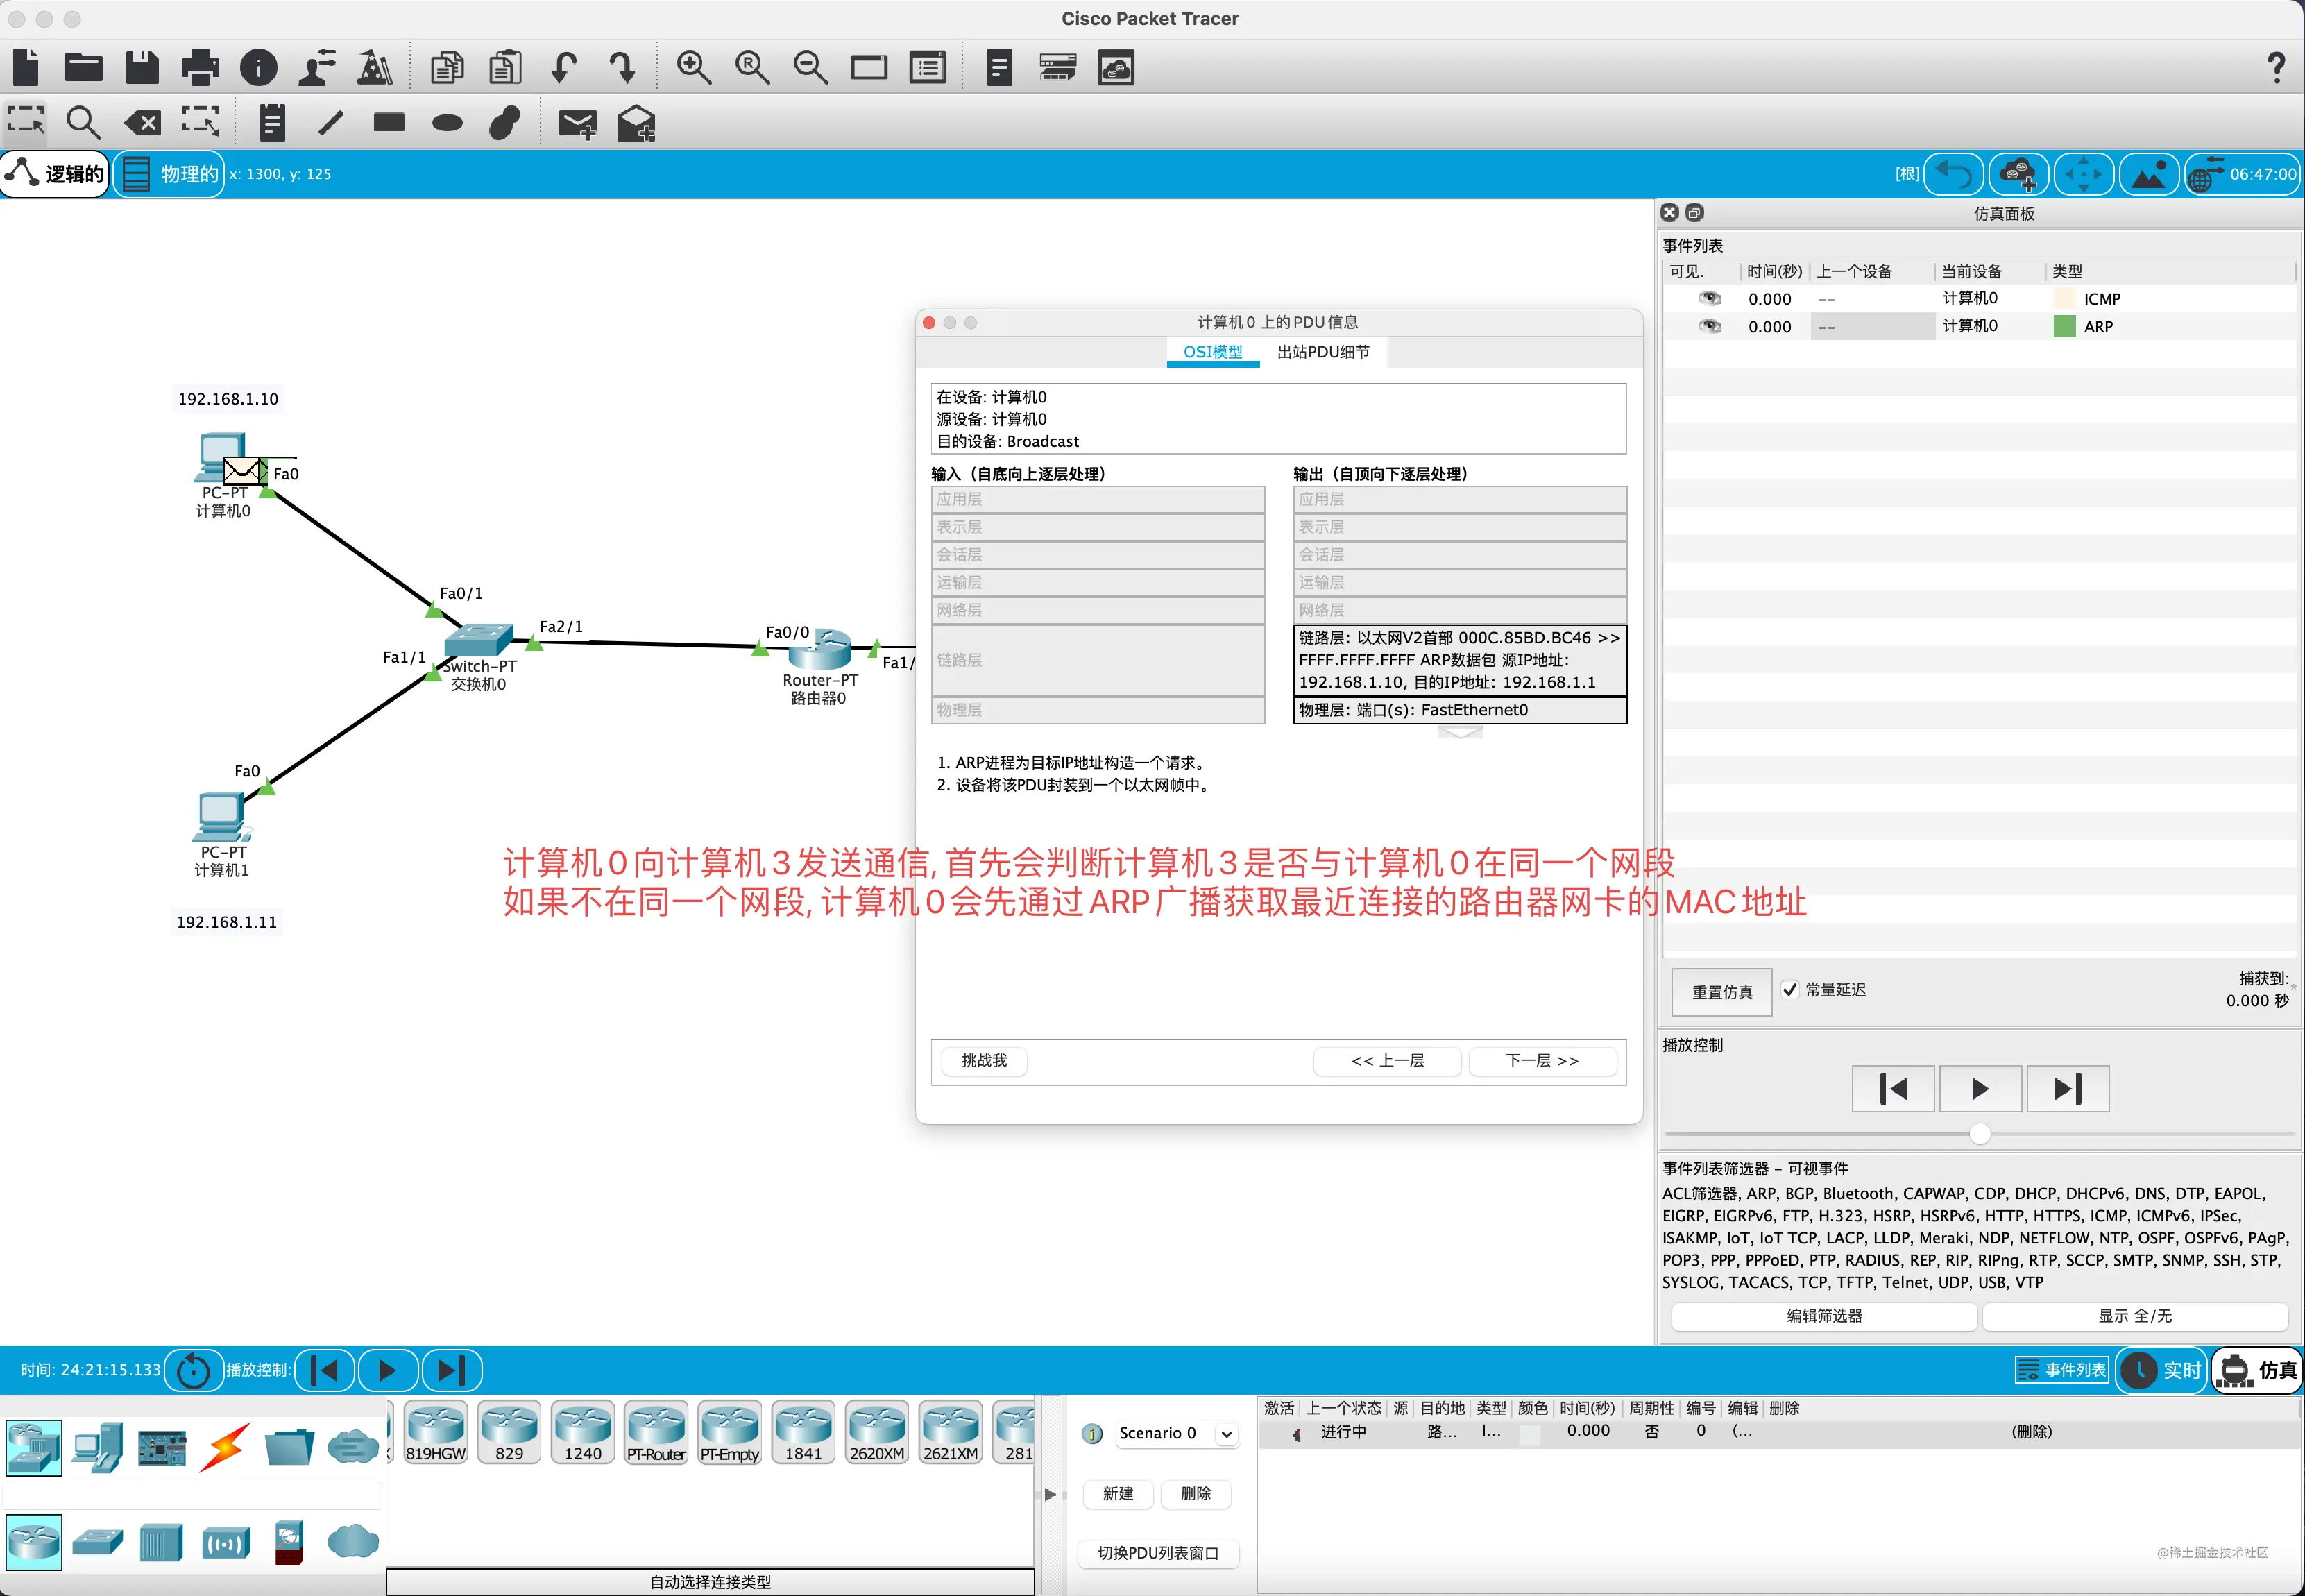
Task: Click the 切换PDU列表窗口 button
Action: click(1158, 1554)
